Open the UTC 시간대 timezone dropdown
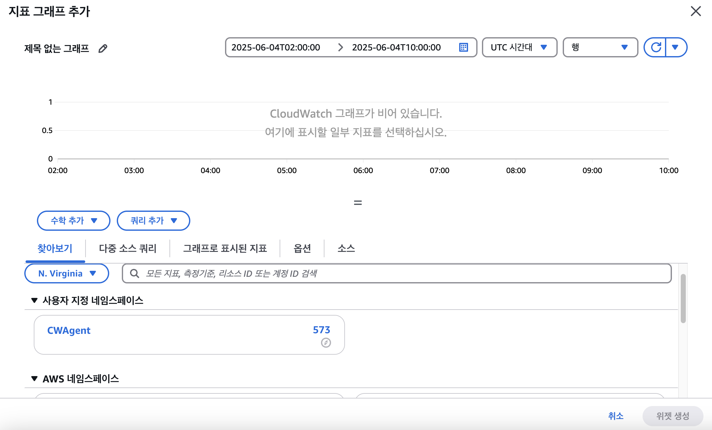The image size is (712, 430). (519, 47)
